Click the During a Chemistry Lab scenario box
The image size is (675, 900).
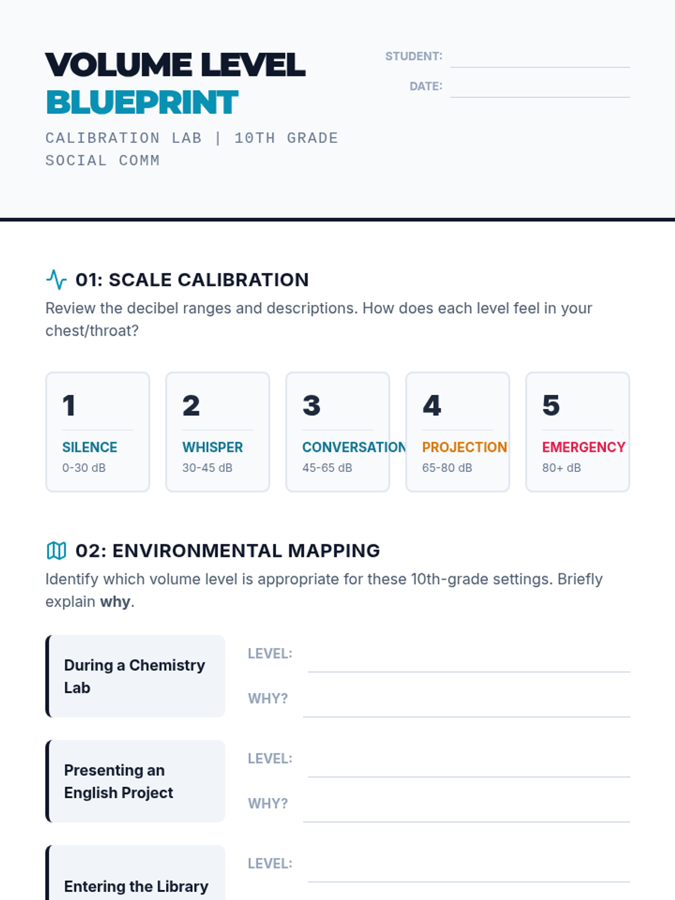tap(135, 676)
